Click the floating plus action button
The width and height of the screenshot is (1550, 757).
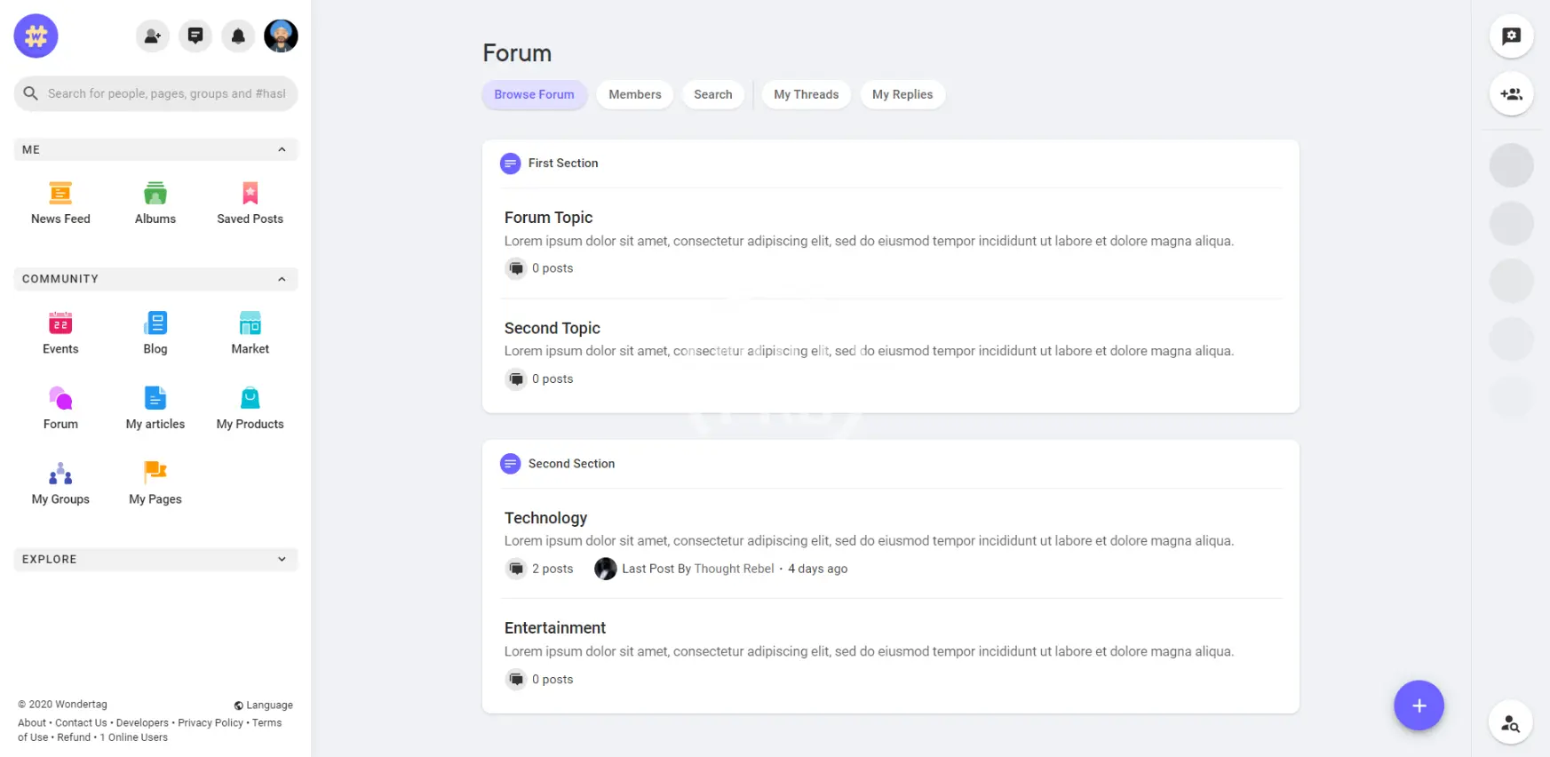click(x=1419, y=705)
